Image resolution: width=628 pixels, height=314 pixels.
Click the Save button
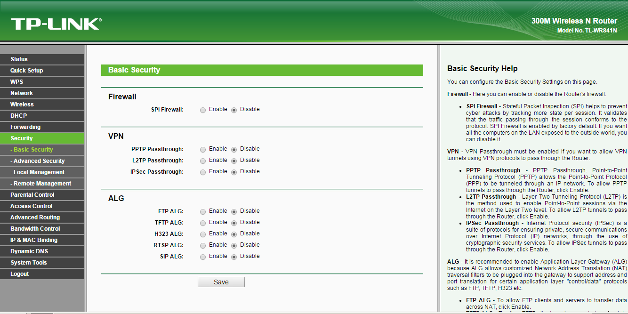(x=221, y=282)
